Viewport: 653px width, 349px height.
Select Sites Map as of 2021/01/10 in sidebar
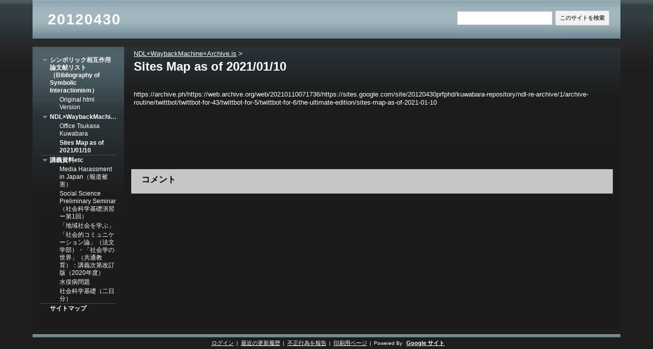[81, 146]
